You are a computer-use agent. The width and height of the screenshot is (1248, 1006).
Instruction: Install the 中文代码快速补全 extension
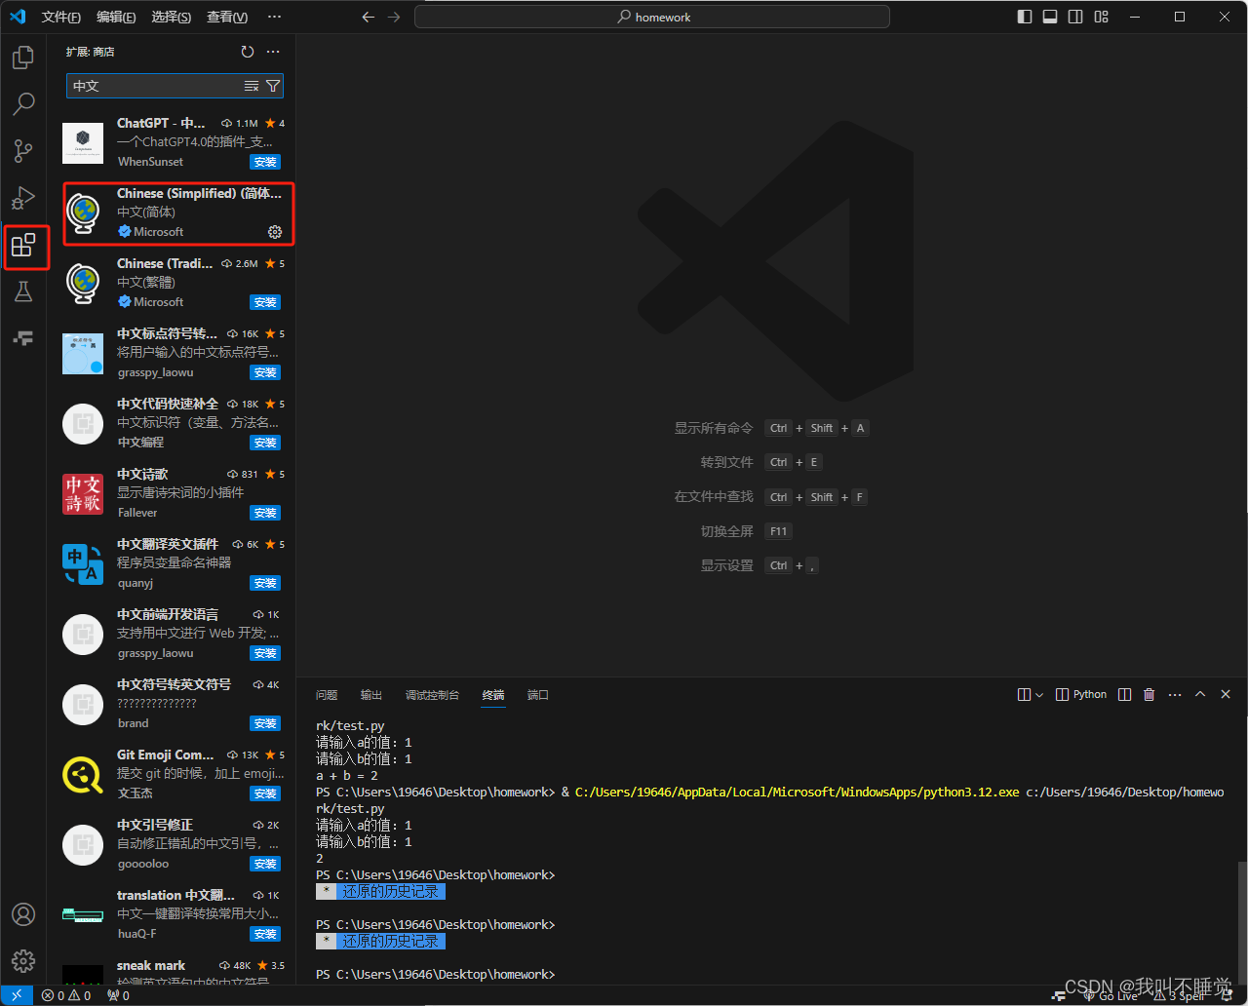[x=265, y=443]
